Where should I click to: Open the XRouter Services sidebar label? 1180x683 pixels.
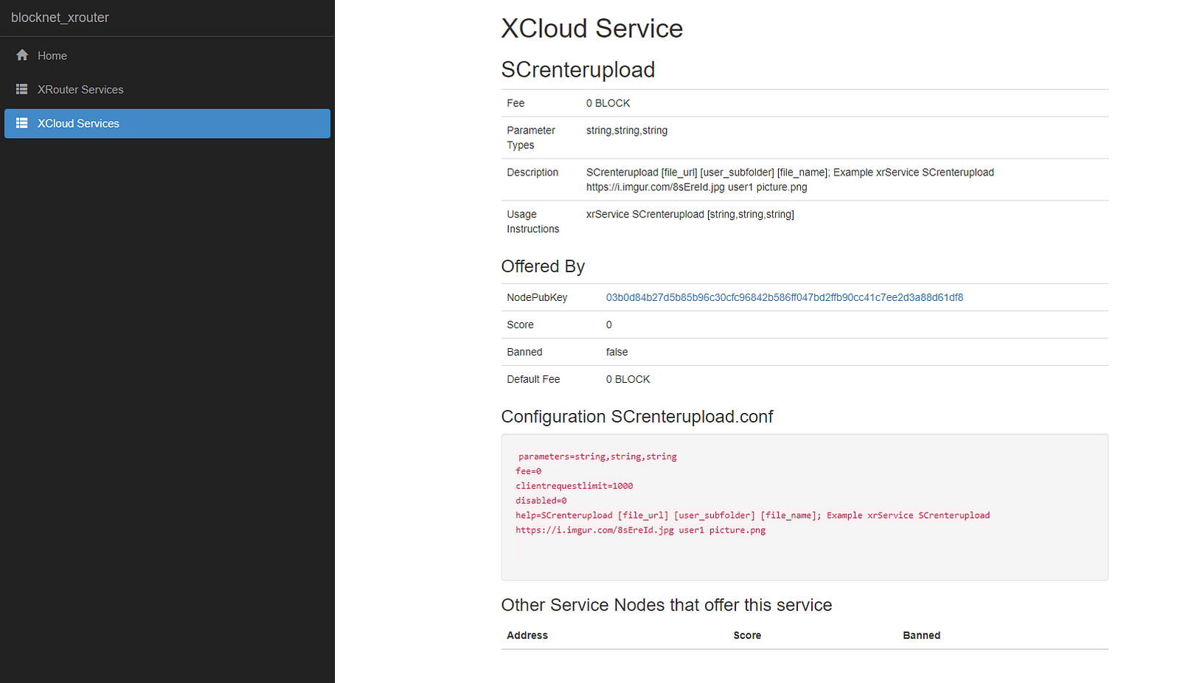(80, 90)
